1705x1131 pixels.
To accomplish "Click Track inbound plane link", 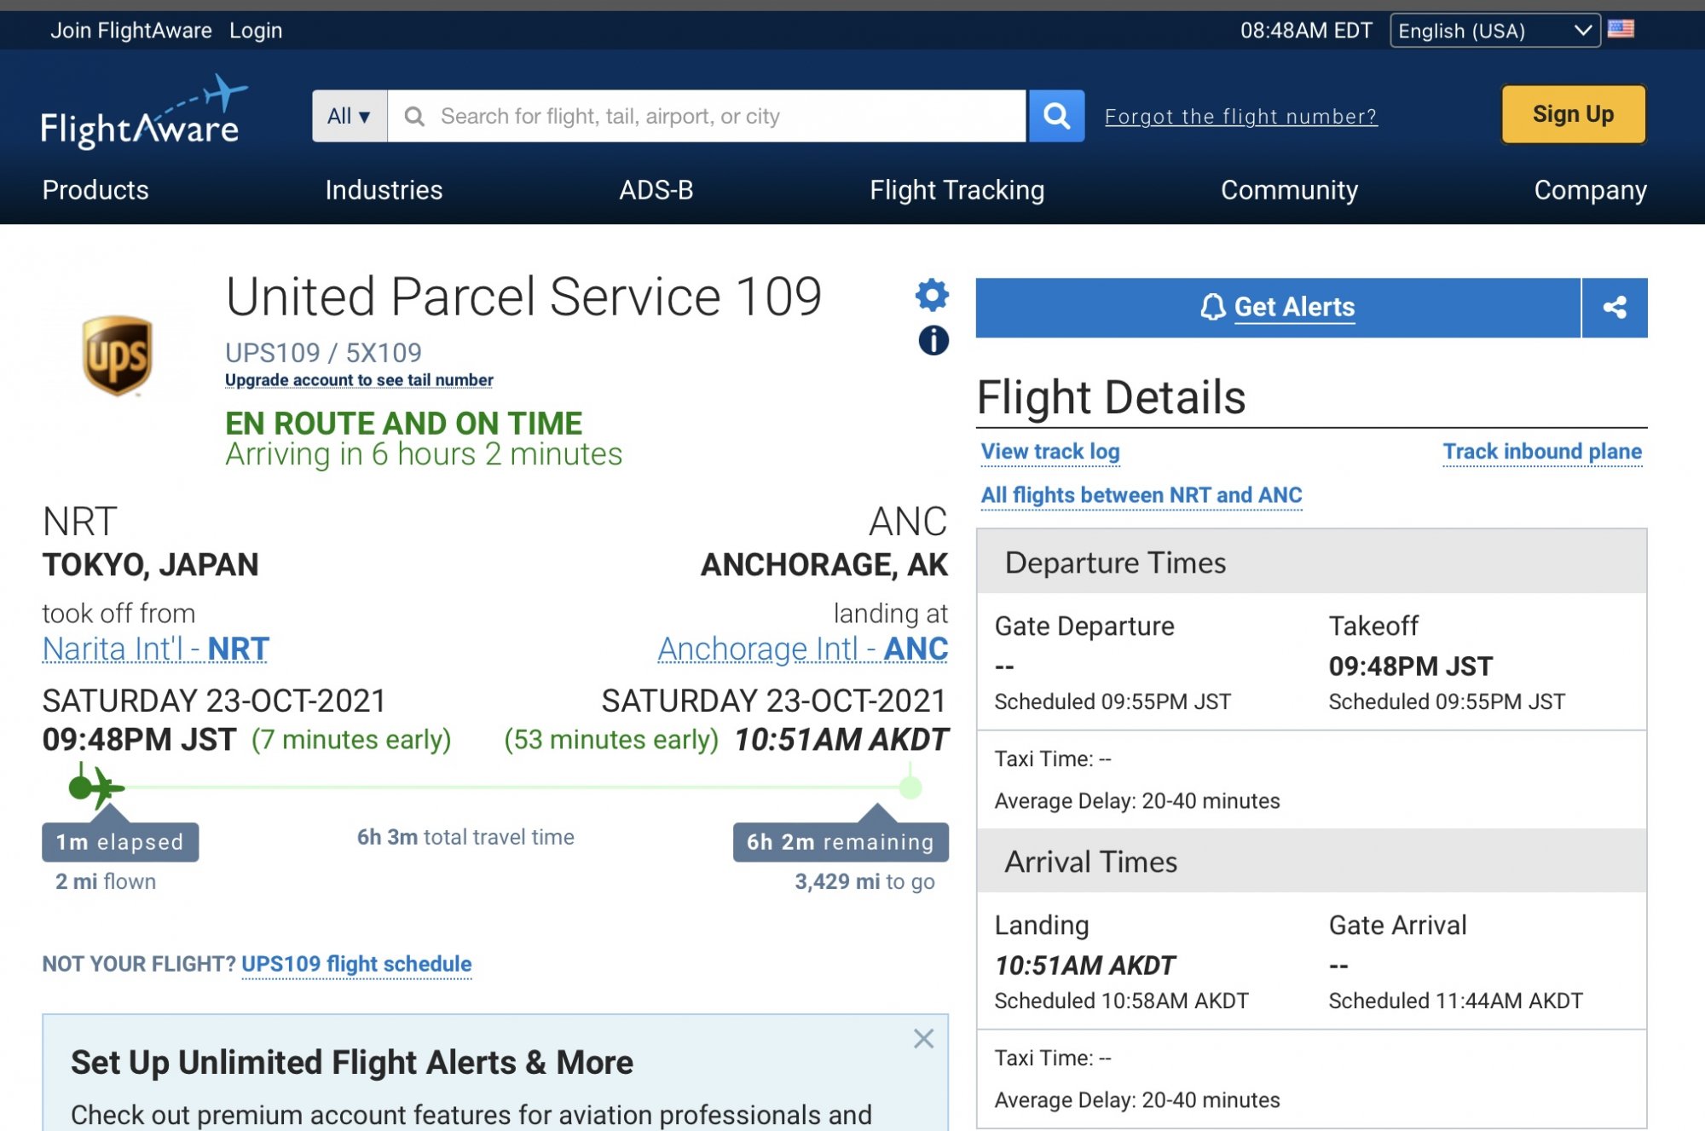I will [x=1541, y=452].
